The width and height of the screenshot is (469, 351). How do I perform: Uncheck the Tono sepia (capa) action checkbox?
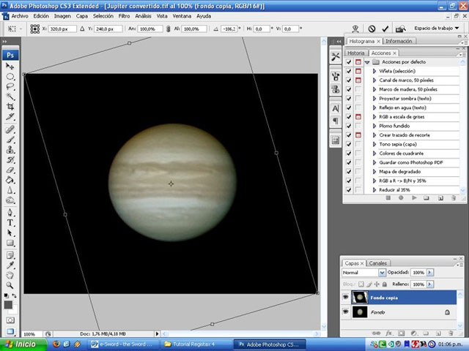[349, 144]
